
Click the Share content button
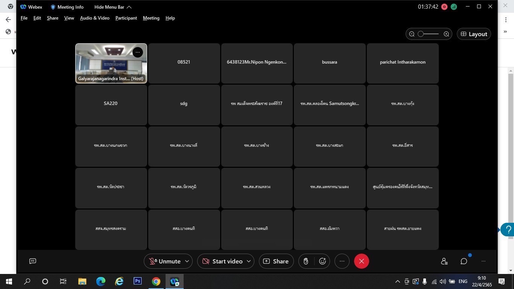tap(276, 261)
